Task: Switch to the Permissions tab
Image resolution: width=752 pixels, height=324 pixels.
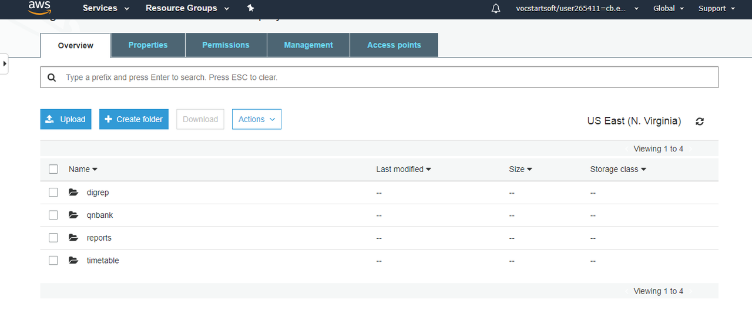Action: point(226,45)
